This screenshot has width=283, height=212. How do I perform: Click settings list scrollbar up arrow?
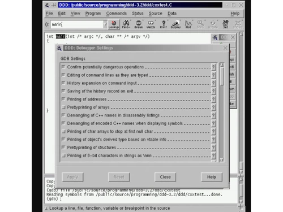pyautogui.click(x=222, y=65)
